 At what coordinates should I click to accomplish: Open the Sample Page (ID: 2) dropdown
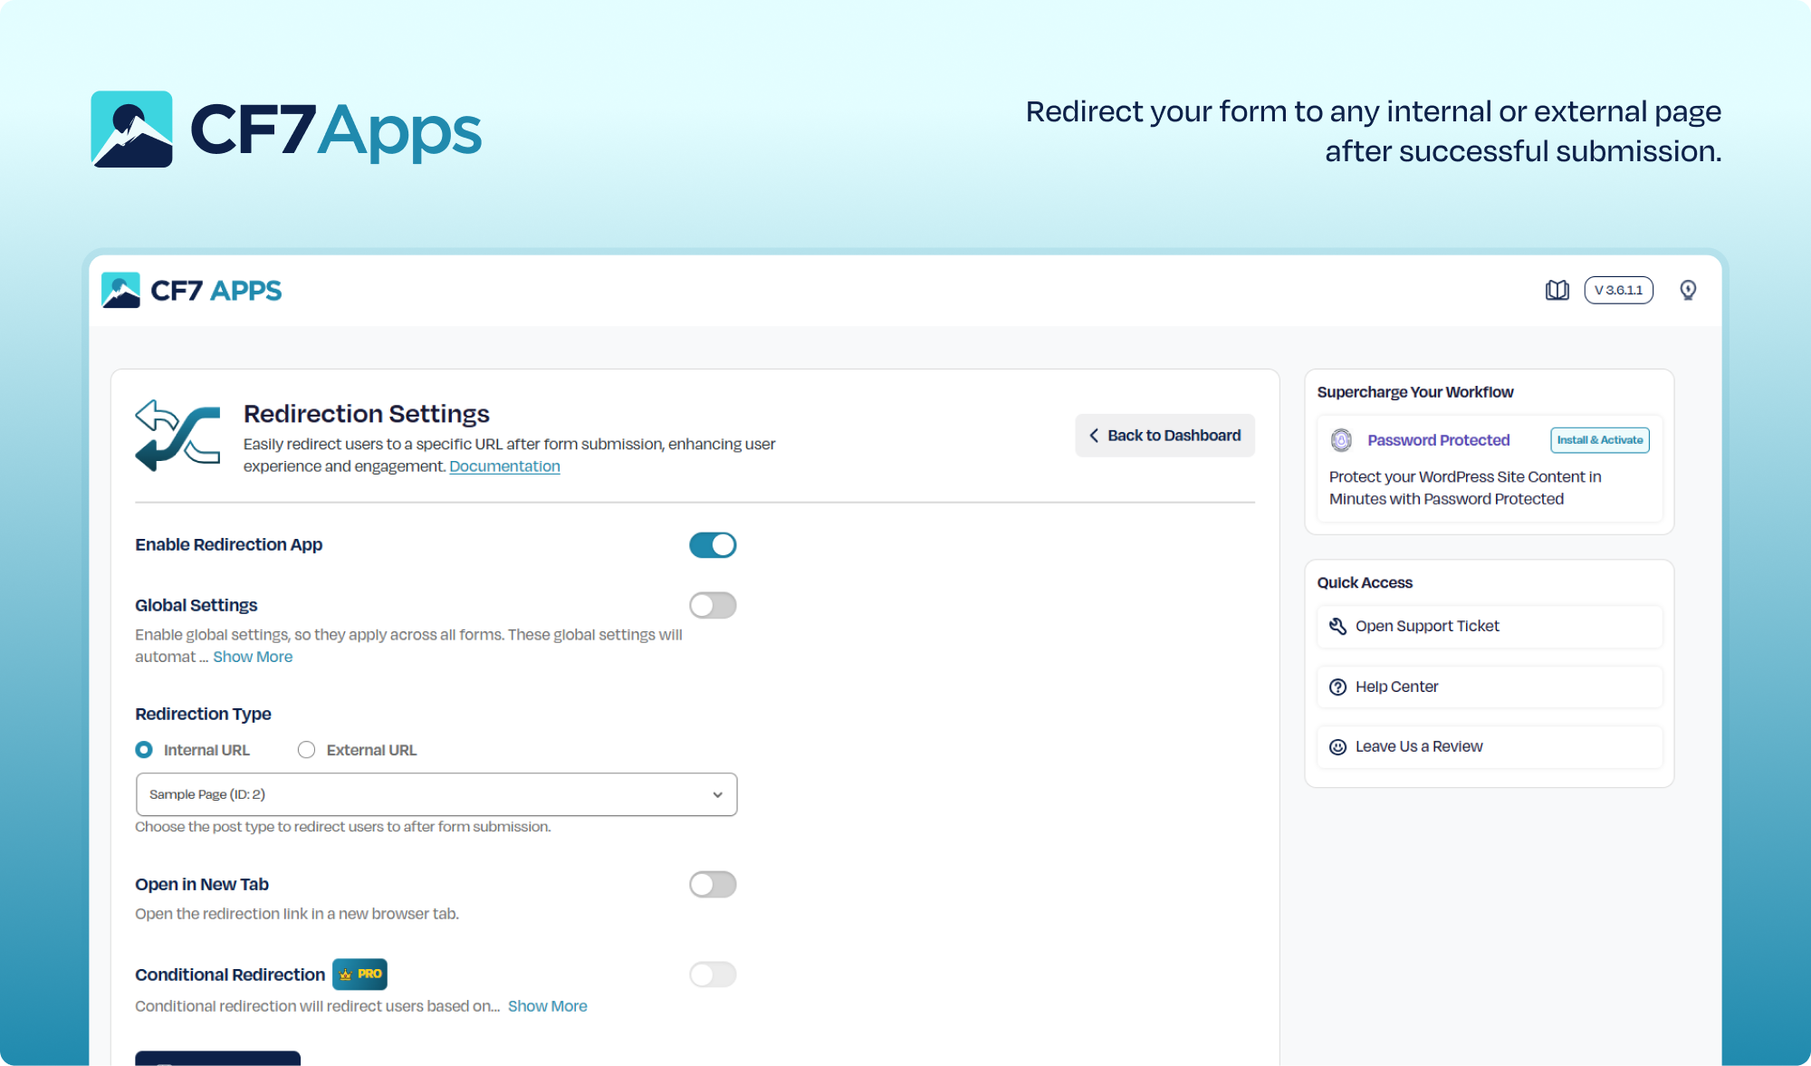coord(436,794)
